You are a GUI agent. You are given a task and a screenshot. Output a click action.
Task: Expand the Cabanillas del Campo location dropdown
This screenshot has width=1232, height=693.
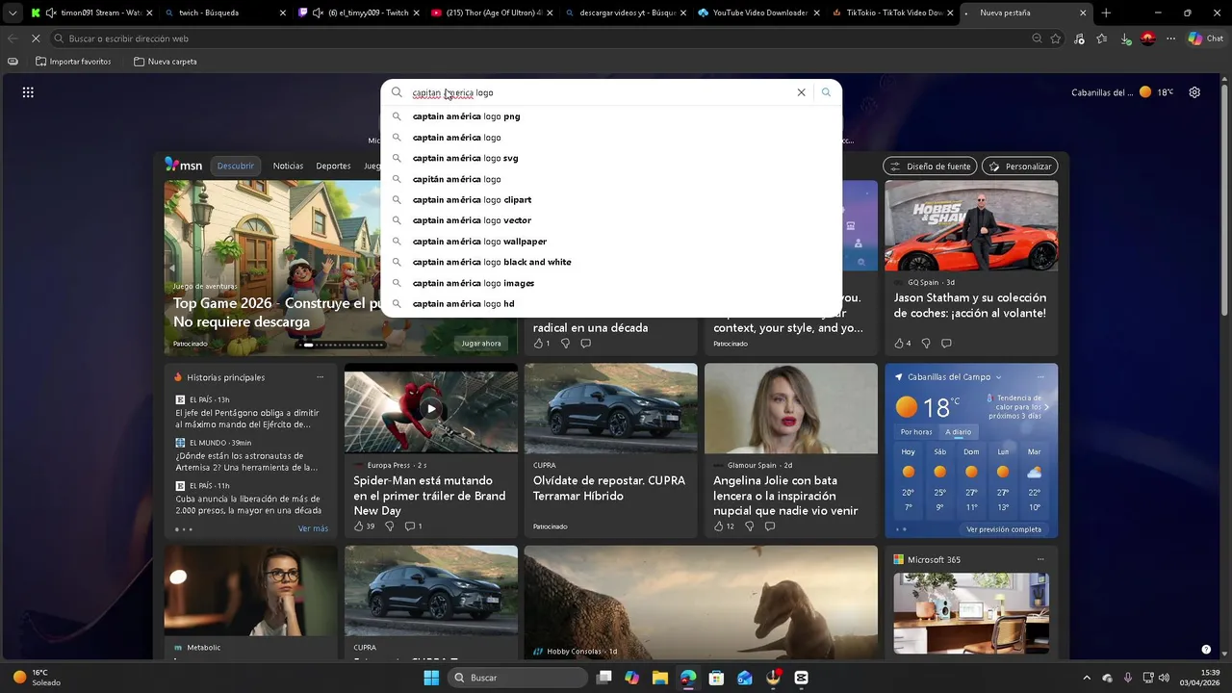click(998, 377)
